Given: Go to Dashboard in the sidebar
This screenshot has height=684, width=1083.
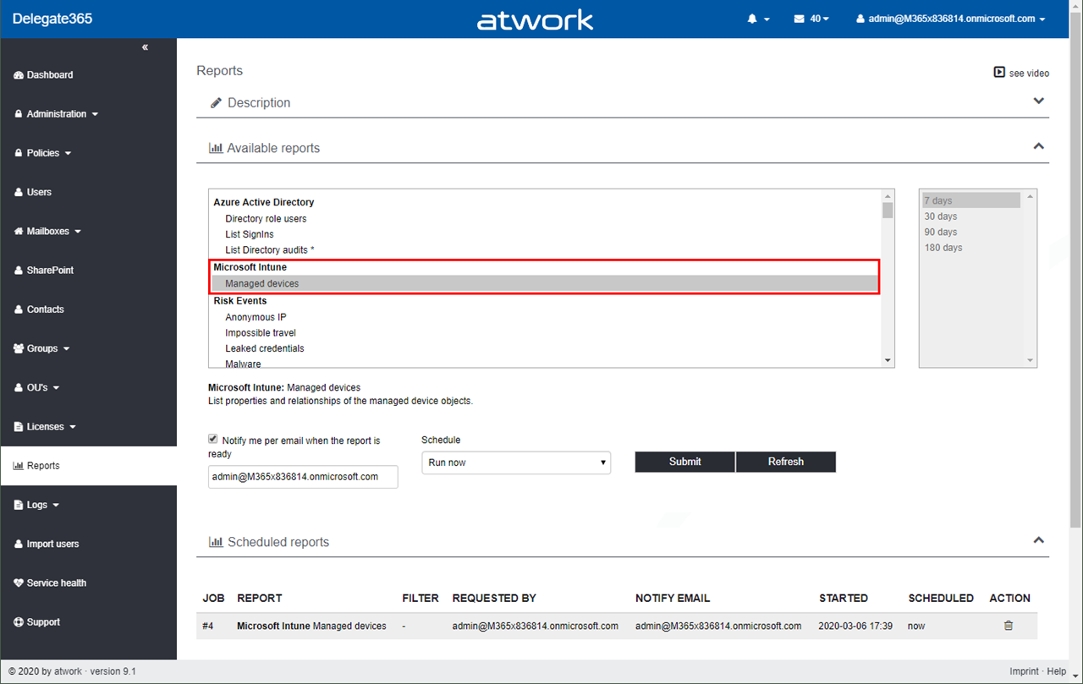Looking at the screenshot, I should tap(44, 75).
